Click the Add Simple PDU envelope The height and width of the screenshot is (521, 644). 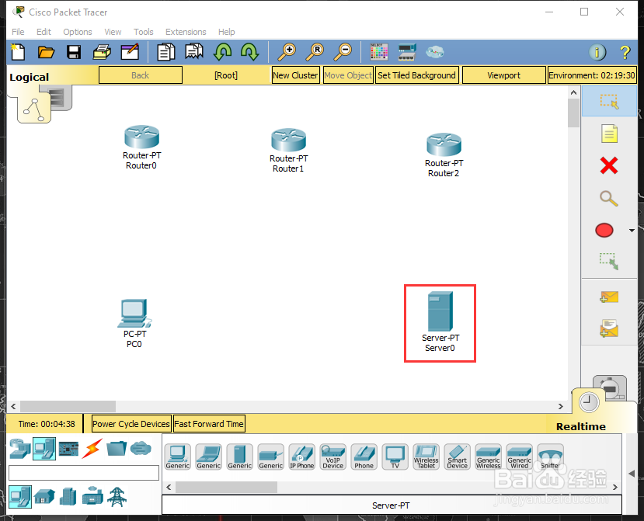click(609, 297)
